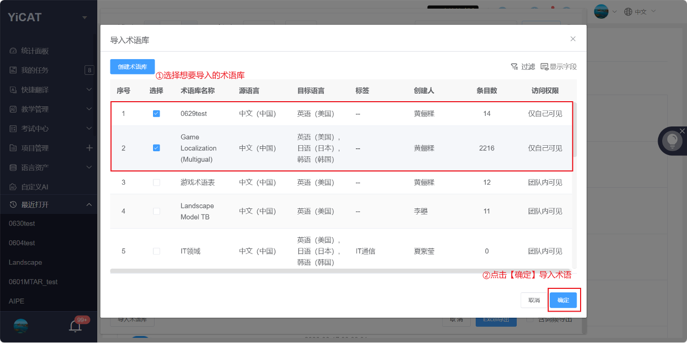Click the 项目管理 sidebar item
The width and height of the screenshot is (687, 343).
pyautogui.click(x=35, y=148)
